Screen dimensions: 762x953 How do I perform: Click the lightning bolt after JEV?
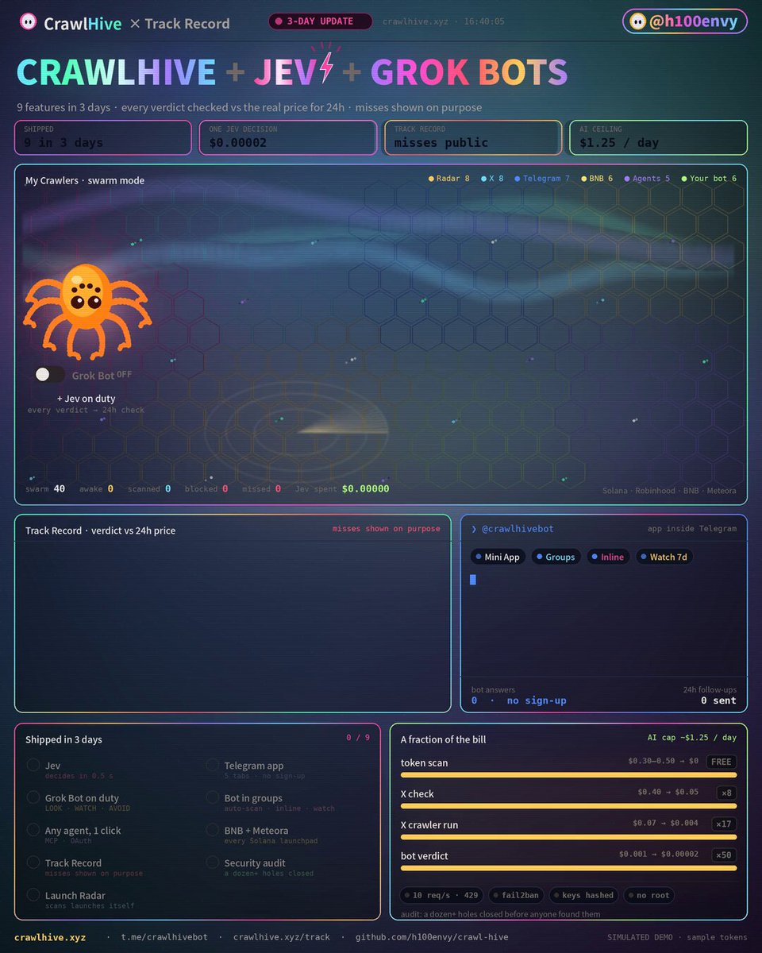(326, 69)
